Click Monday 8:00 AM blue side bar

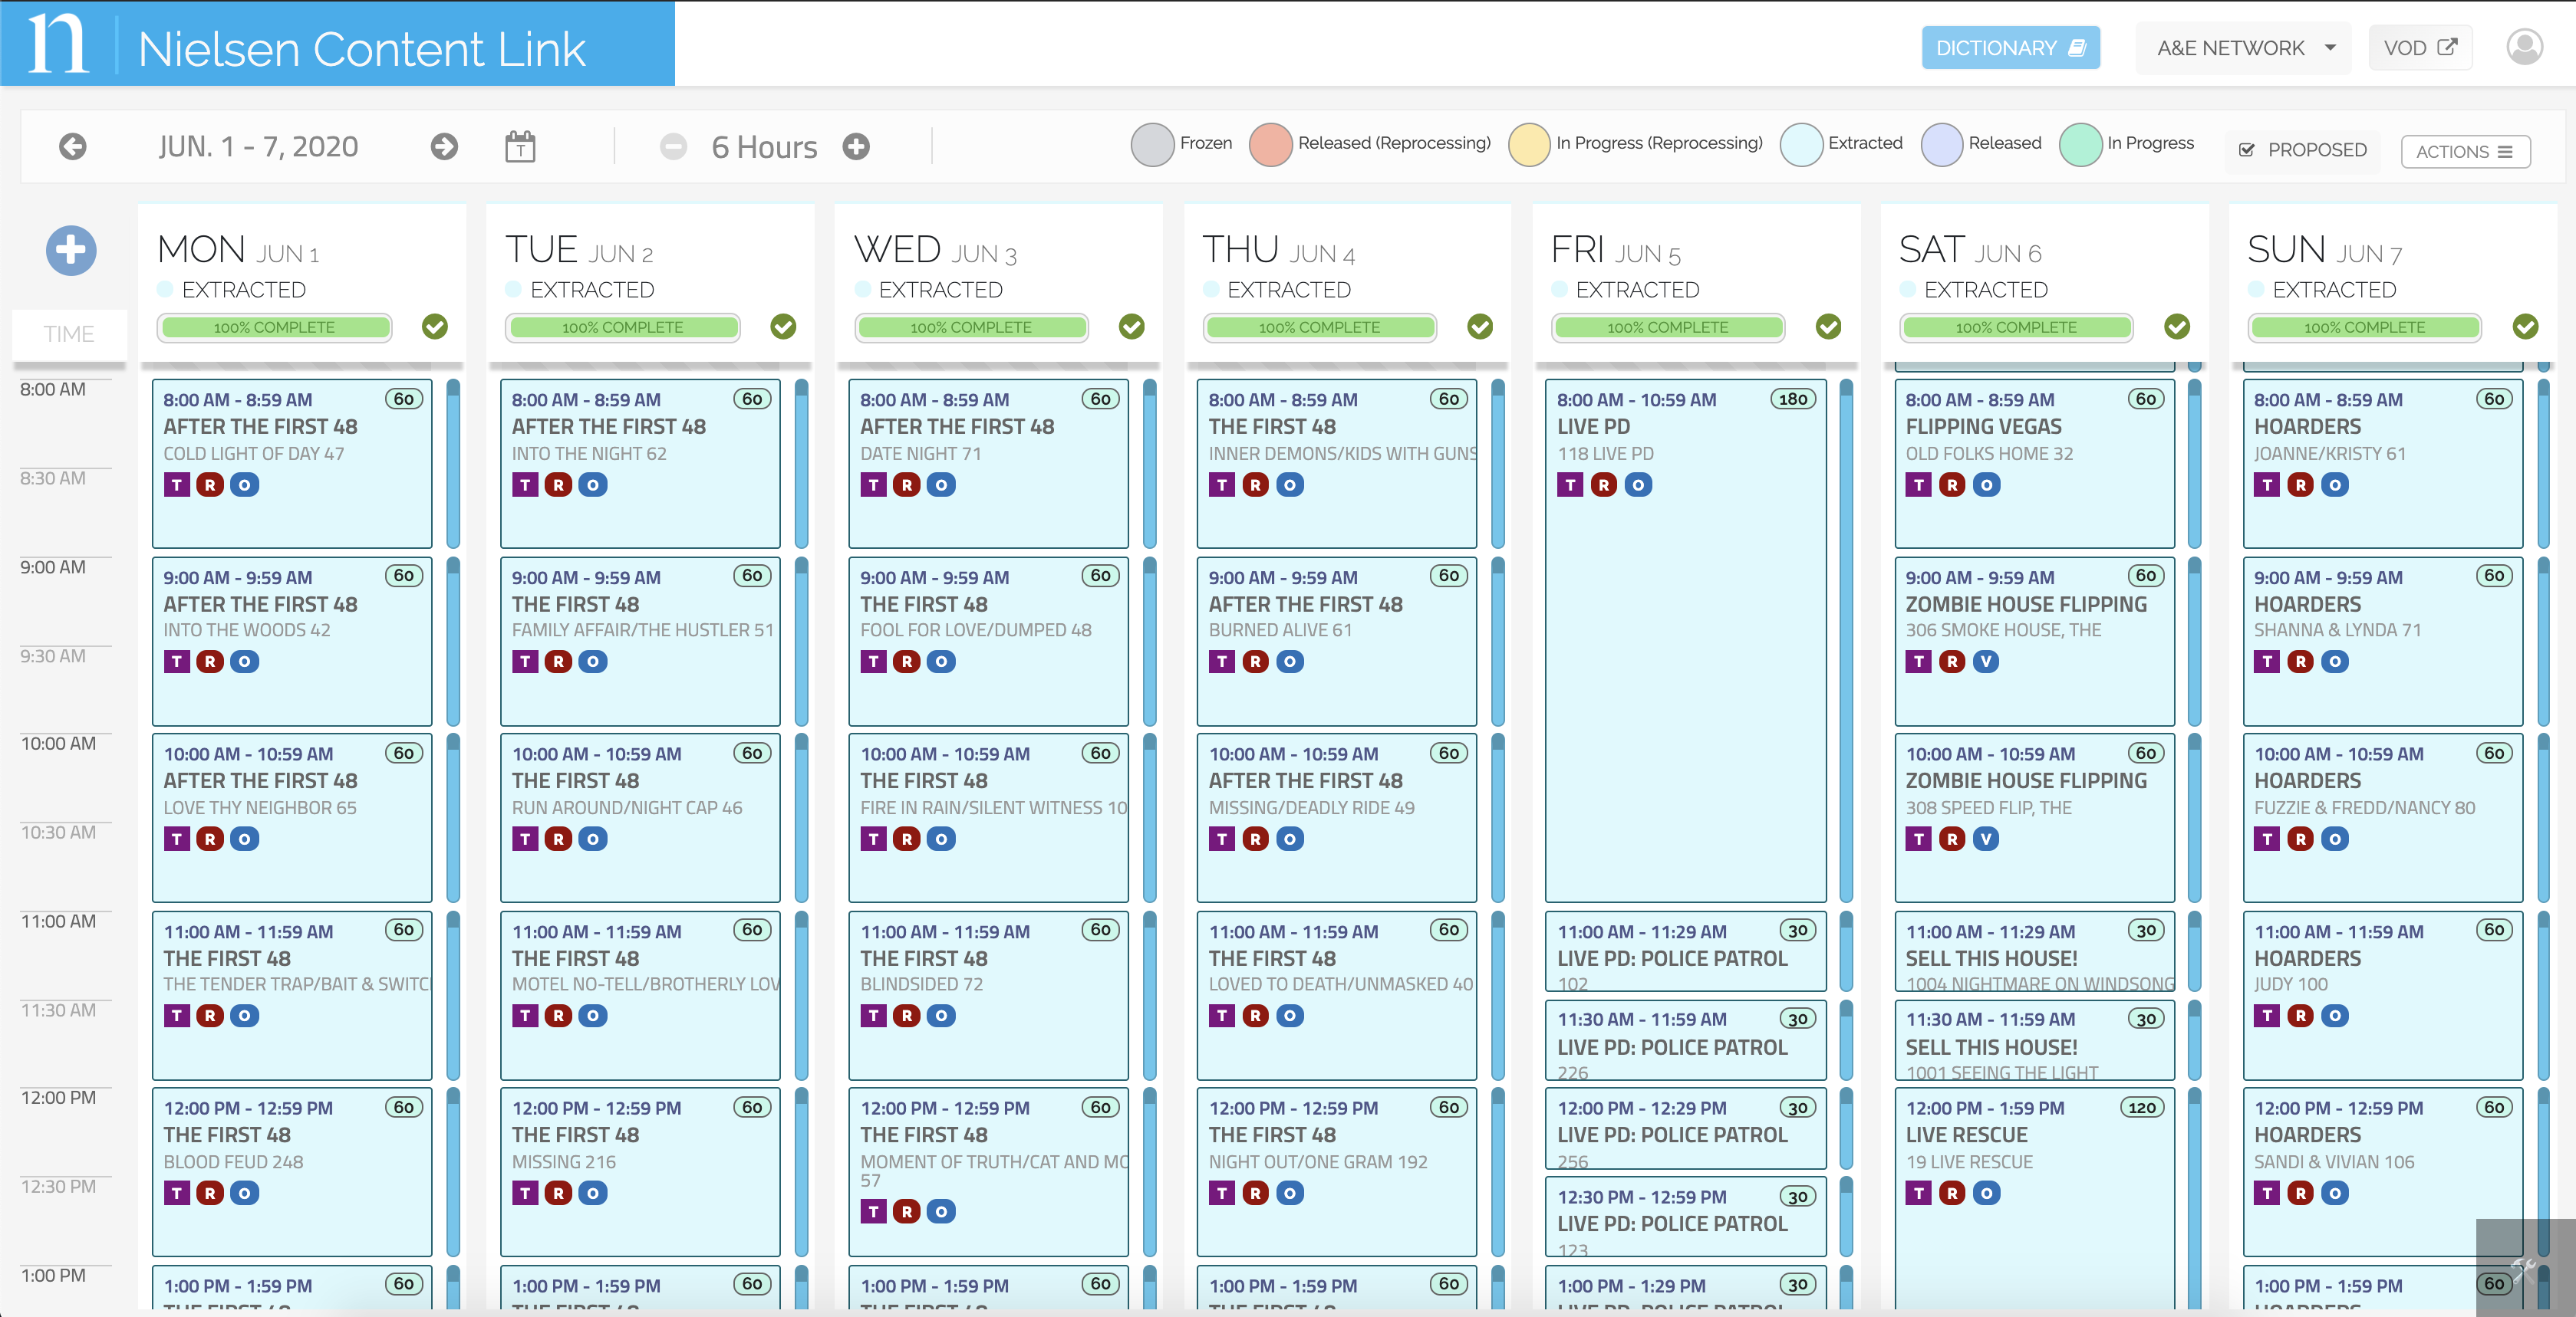click(x=453, y=463)
